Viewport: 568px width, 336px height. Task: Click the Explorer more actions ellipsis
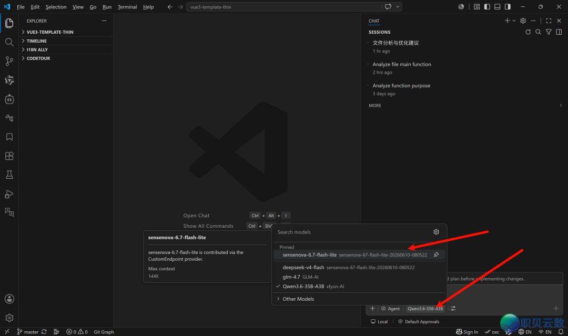(104, 21)
